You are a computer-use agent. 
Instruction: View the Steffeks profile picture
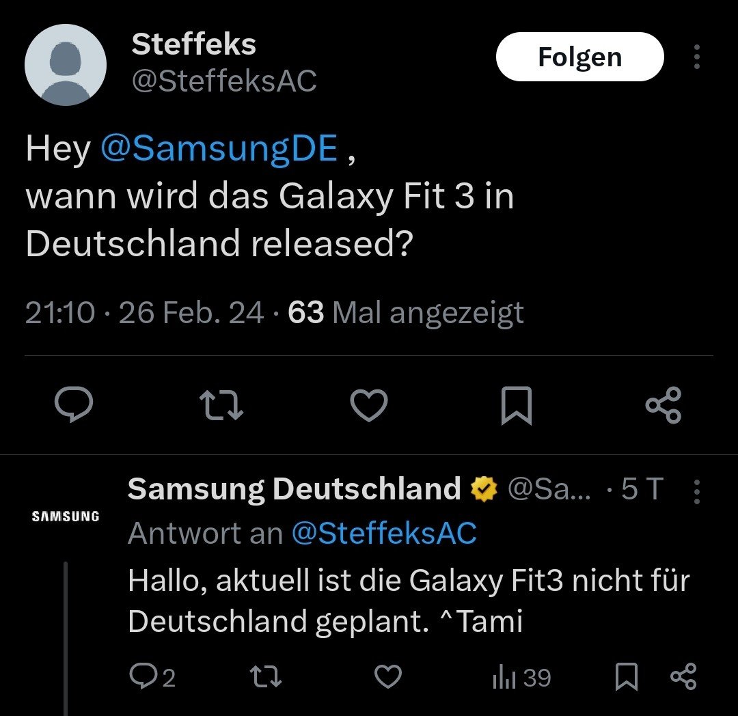[66, 65]
